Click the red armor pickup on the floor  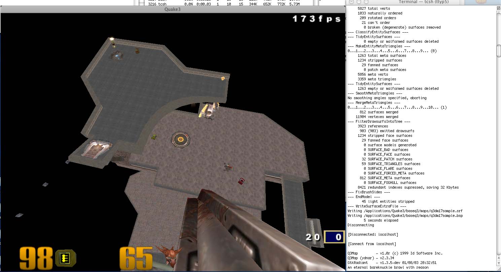coord(241,181)
